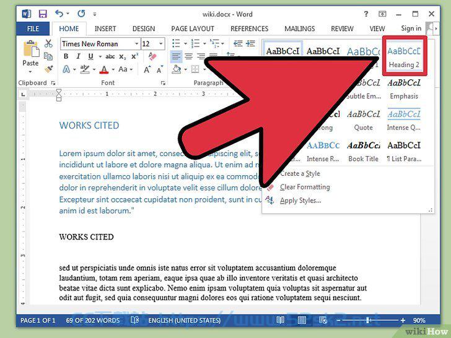Click the Text Effects outlined A icon
The width and height of the screenshot is (451, 338).
tap(66, 69)
